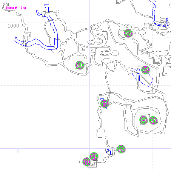Click the 0 grid axis label
171x169 pixels.
point(18,151)
